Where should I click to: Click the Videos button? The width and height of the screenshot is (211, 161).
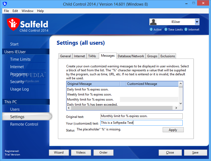click(81, 152)
